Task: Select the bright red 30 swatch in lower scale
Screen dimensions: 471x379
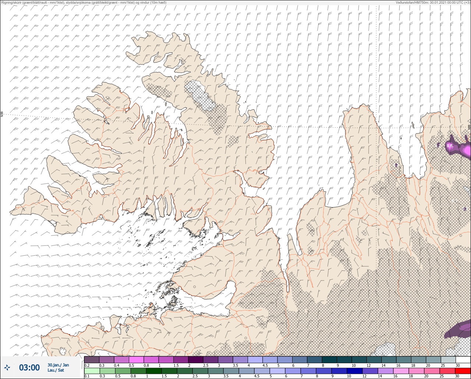Action: pyautogui.click(x=463, y=371)
